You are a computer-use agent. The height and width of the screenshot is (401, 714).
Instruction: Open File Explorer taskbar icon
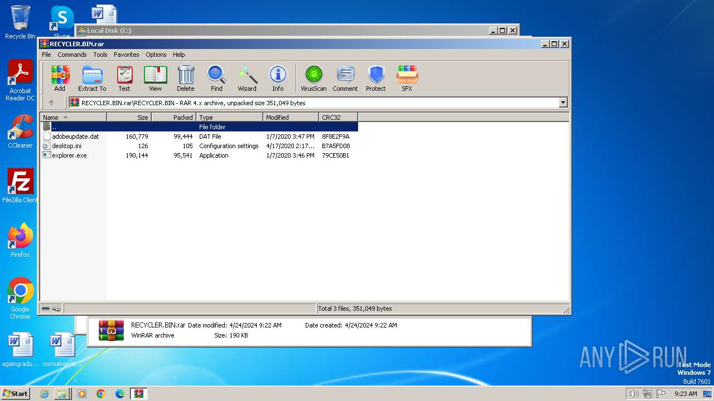tap(62, 394)
